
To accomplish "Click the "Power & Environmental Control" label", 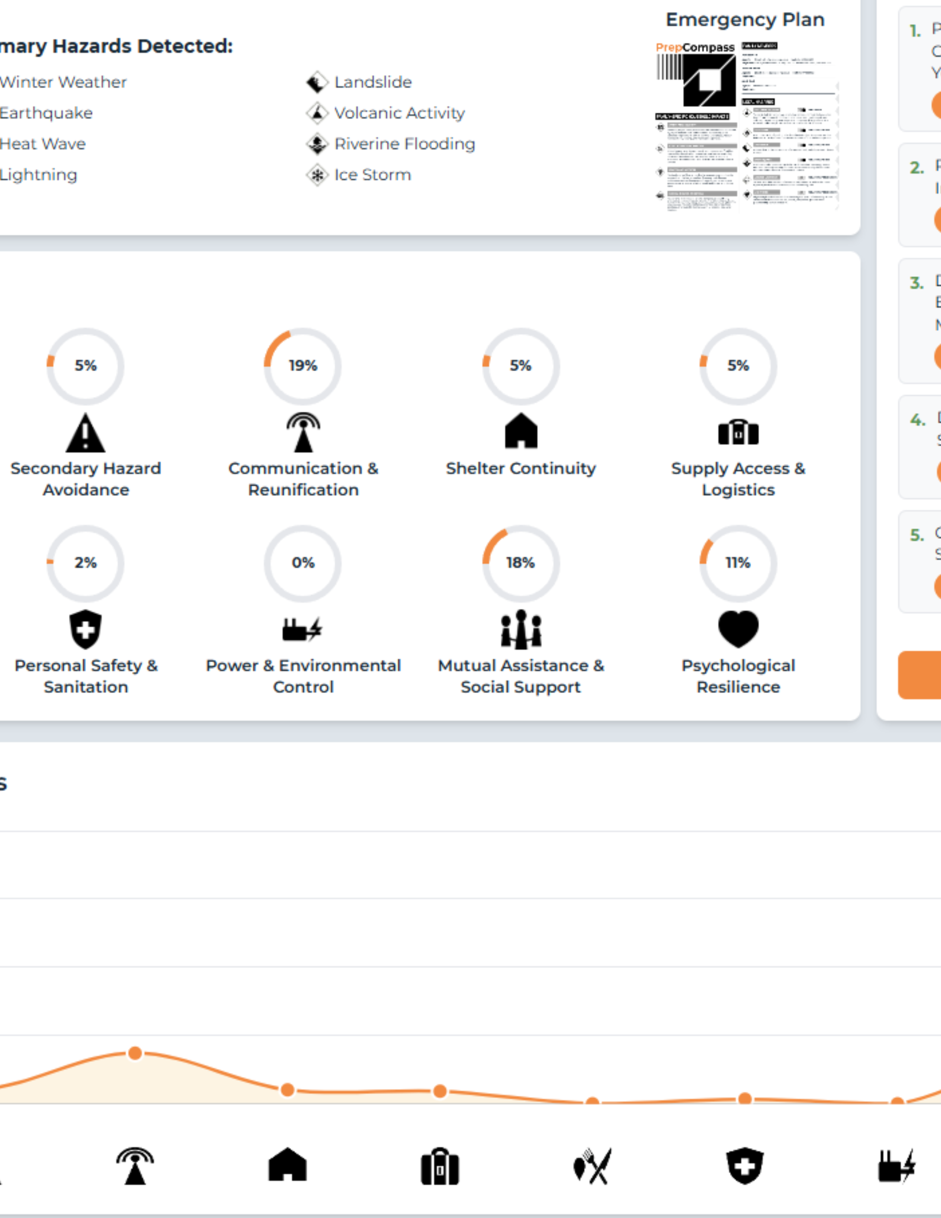I will [303, 677].
